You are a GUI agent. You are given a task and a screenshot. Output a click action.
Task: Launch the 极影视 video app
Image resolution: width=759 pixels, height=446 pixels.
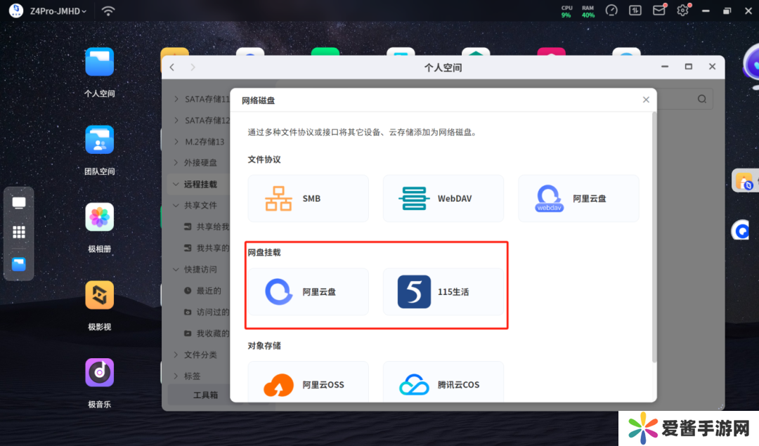[x=99, y=296]
